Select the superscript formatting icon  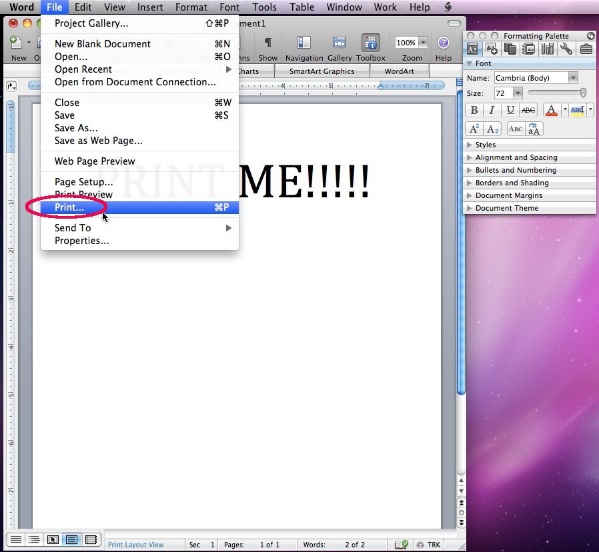(474, 129)
